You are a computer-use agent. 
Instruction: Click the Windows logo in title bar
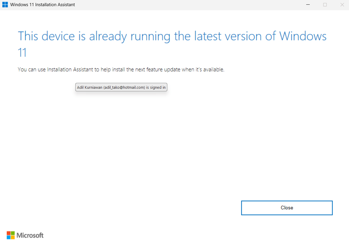[x=5, y=5]
